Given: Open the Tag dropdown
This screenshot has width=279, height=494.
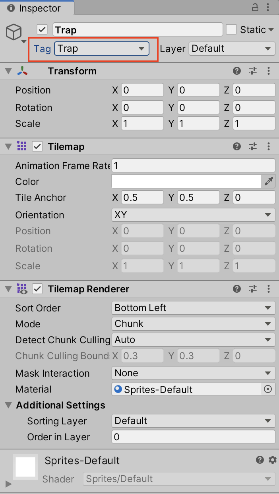Looking at the screenshot, I should (x=101, y=49).
